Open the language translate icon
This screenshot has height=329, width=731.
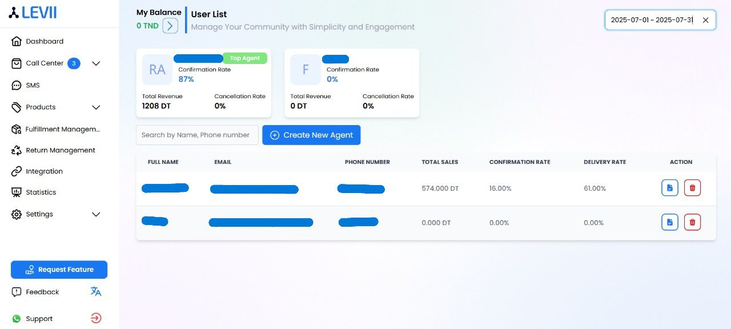96,292
